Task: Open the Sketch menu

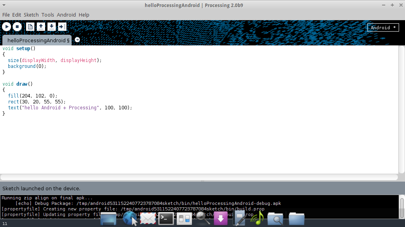Action: point(31,15)
